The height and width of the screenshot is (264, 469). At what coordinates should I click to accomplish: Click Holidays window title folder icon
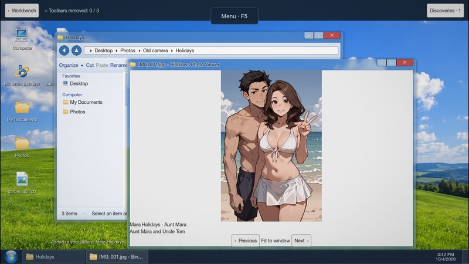tap(60, 38)
